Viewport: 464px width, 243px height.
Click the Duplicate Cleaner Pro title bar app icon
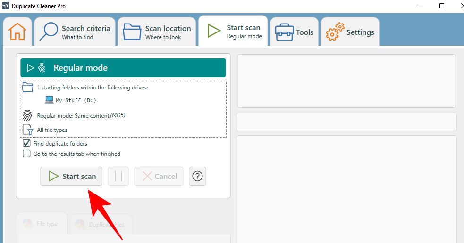tap(5, 6)
